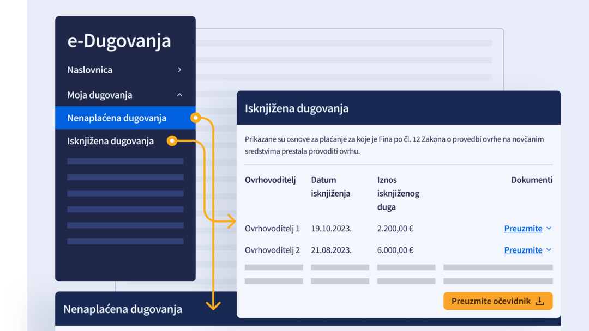Click the e-Dugovanja title

pyautogui.click(x=119, y=40)
